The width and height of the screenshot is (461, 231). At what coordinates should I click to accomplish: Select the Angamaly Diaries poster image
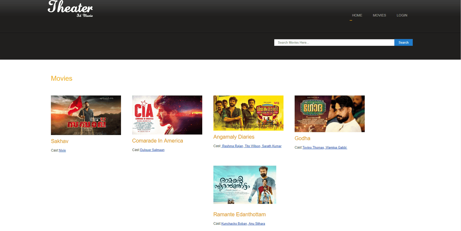pos(248,113)
